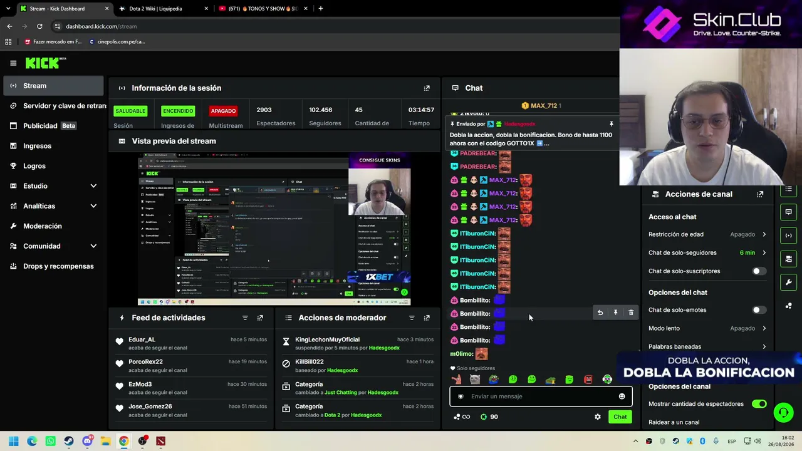The image size is (802, 451).
Task: Pin the hovered Bombillito chat message
Action: click(x=615, y=313)
